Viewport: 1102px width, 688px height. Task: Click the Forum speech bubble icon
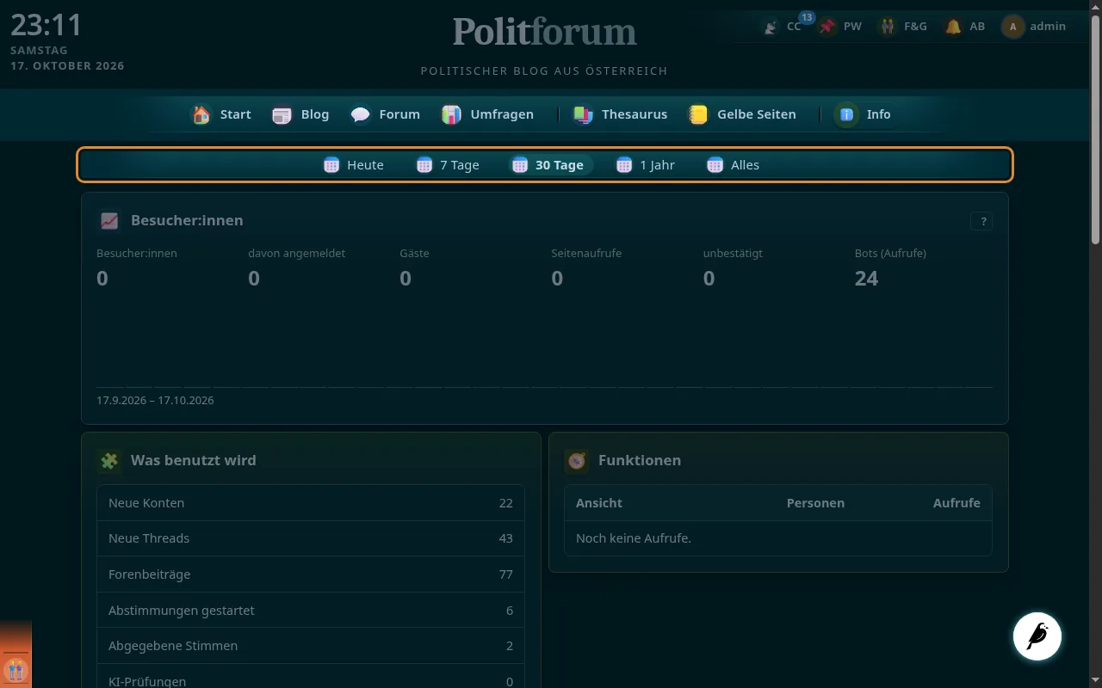coord(361,114)
